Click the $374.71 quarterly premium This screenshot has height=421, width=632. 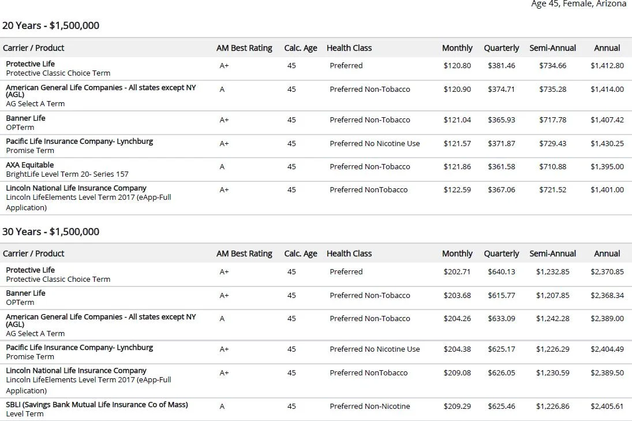tap(502, 89)
